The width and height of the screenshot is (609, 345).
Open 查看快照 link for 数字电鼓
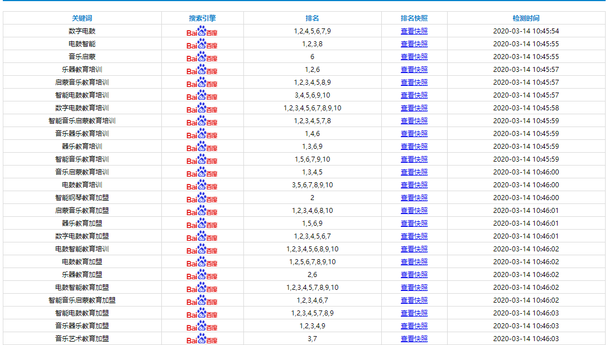click(x=414, y=31)
